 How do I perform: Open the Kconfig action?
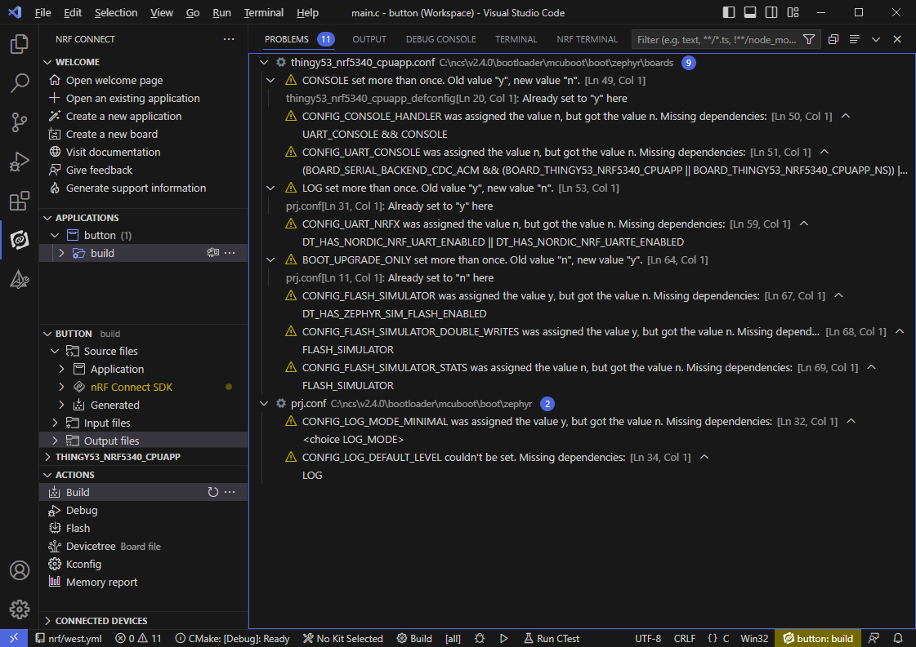83,564
